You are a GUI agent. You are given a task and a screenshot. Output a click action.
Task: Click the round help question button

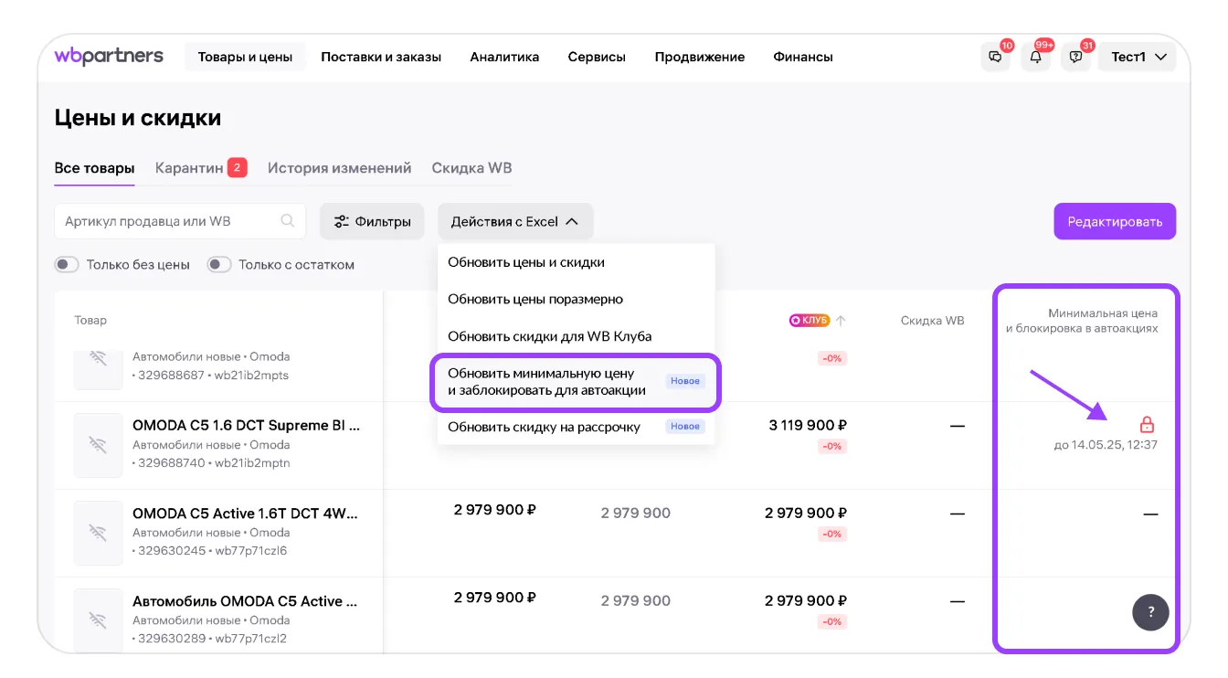point(1150,612)
